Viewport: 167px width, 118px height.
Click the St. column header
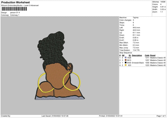(130, 55)
